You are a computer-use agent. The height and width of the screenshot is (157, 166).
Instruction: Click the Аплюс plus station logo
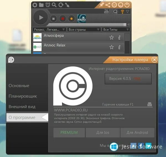[37, 47]
